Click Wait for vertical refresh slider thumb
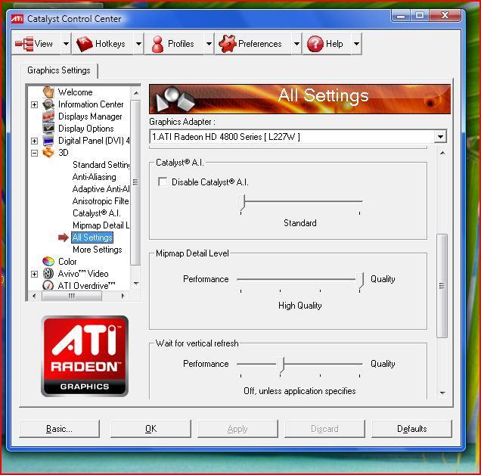Viewport: 481px width, 475px height. point(281,365)
